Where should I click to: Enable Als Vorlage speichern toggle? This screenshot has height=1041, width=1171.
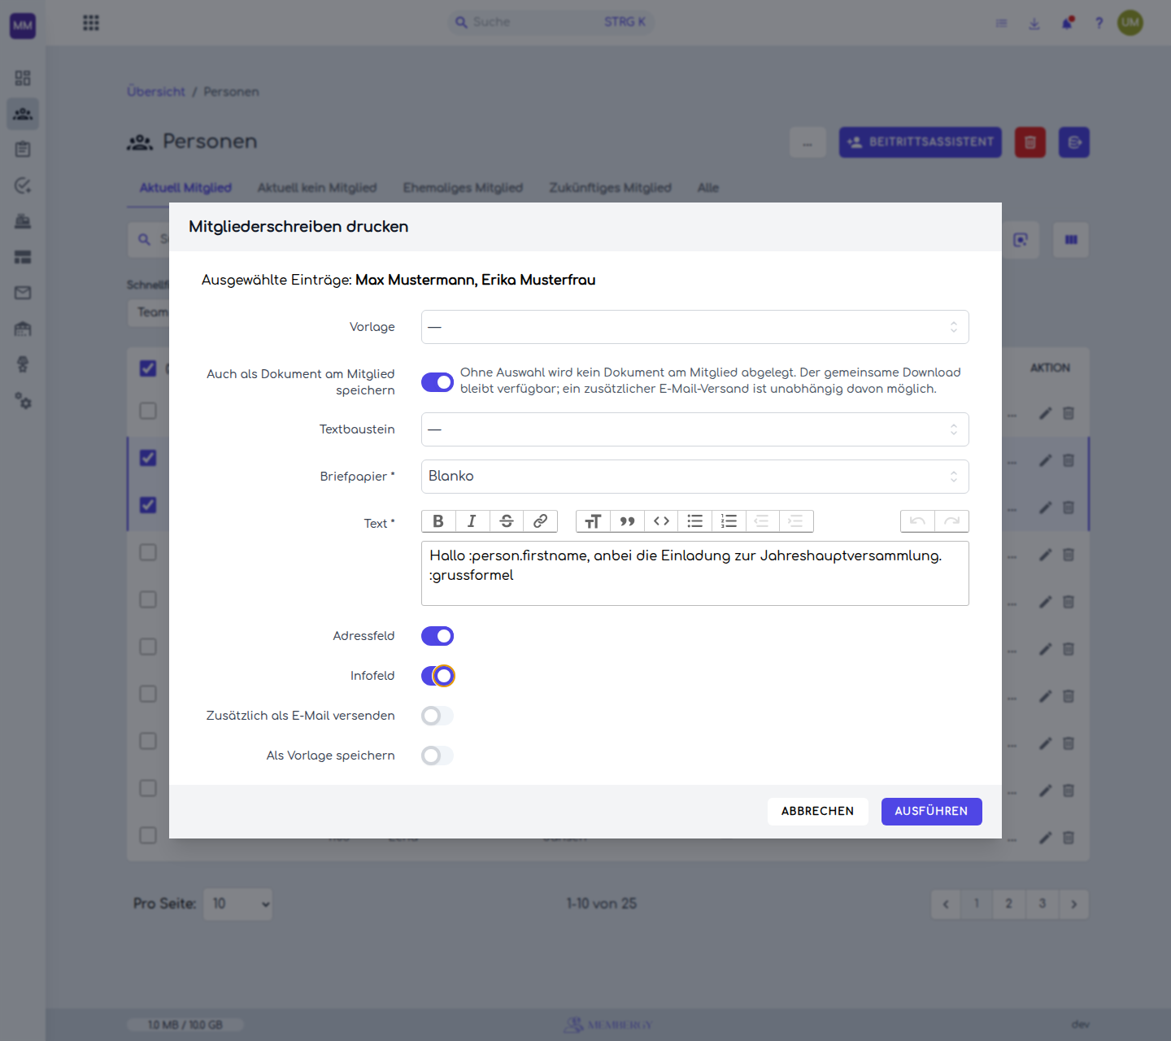tap(437, 756)
